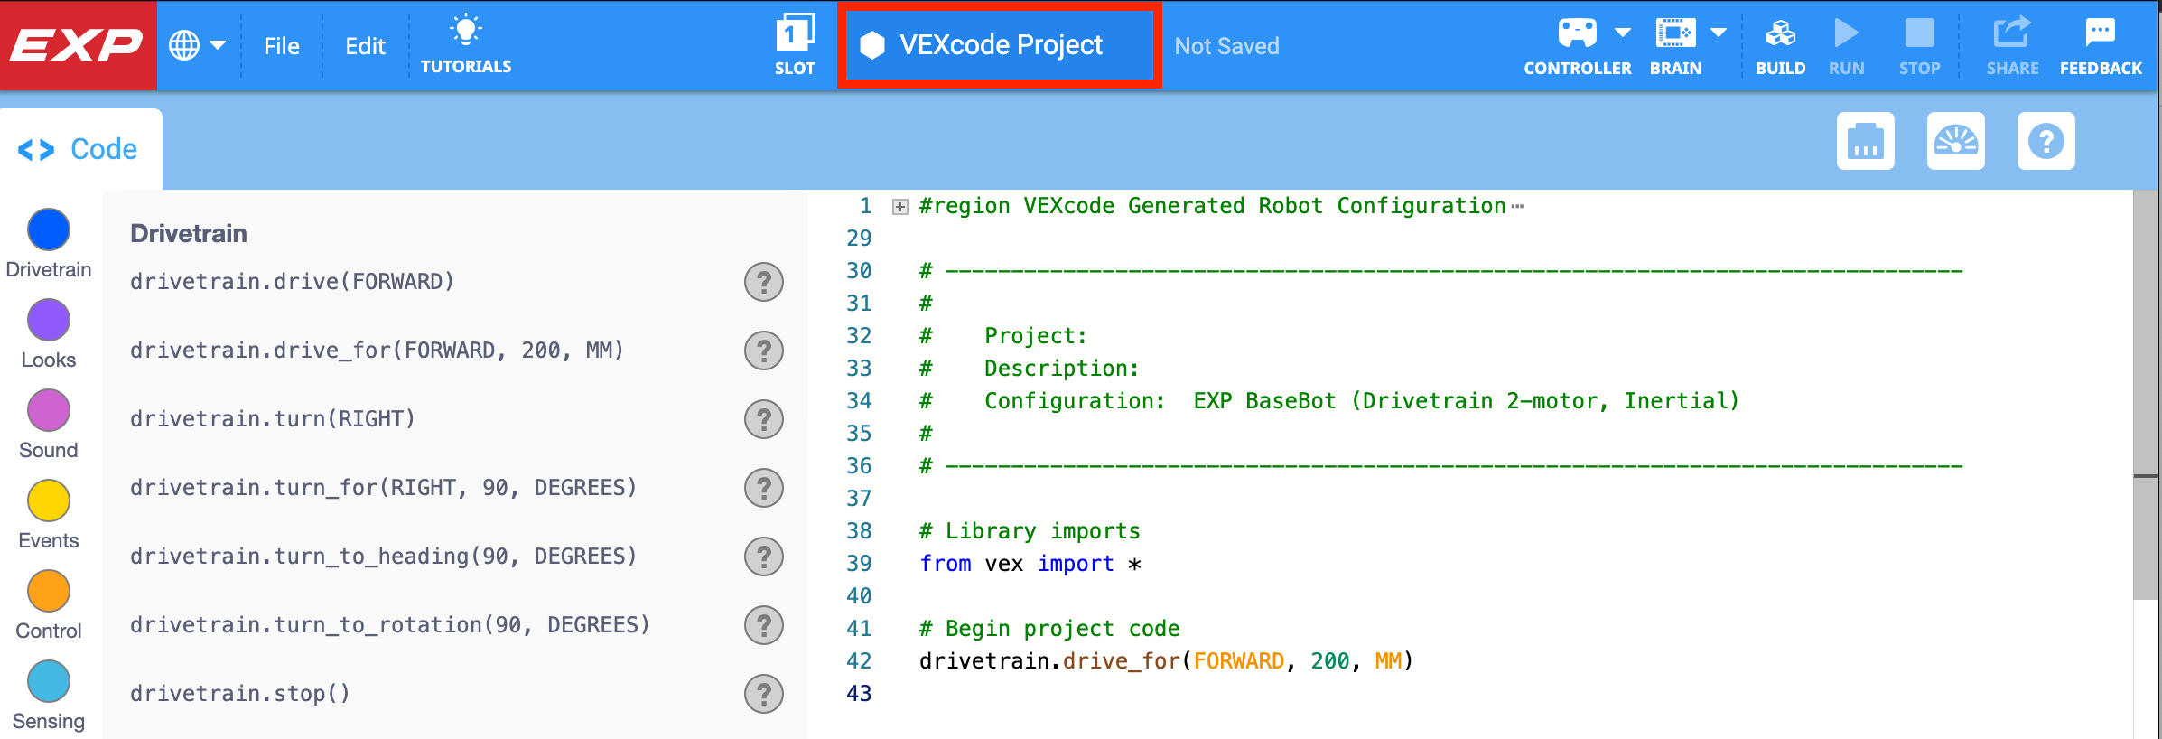Viewport: 2162px width, 739px height.
Task: Share the project
Action: pos(2012,45)
